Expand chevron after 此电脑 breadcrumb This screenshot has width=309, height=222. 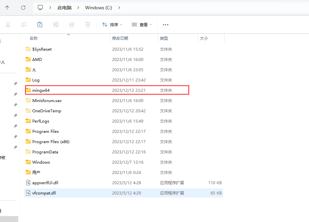click(78, 8)
